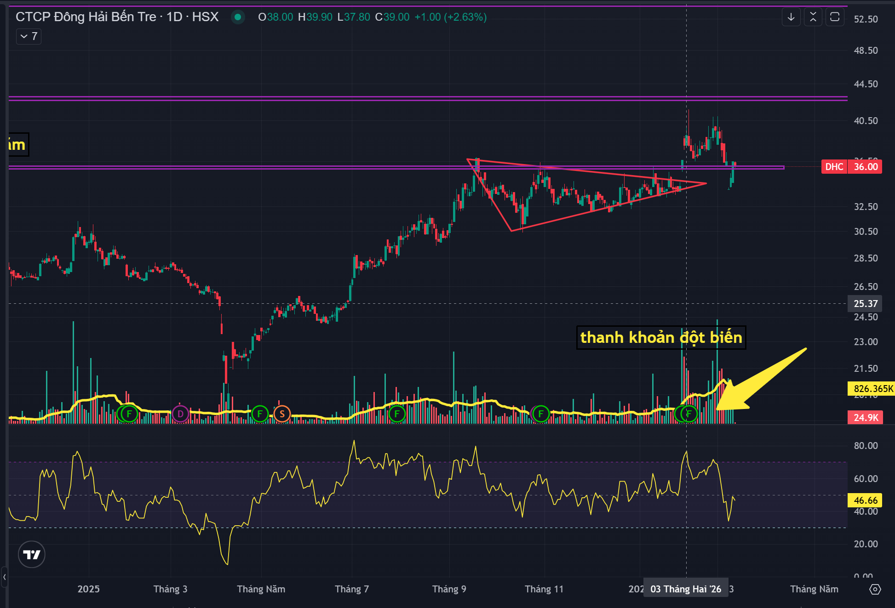Select the "thanh khoản đột biến" text annotation
Viewport: 895px width, 608px height.
click(660, 338)
